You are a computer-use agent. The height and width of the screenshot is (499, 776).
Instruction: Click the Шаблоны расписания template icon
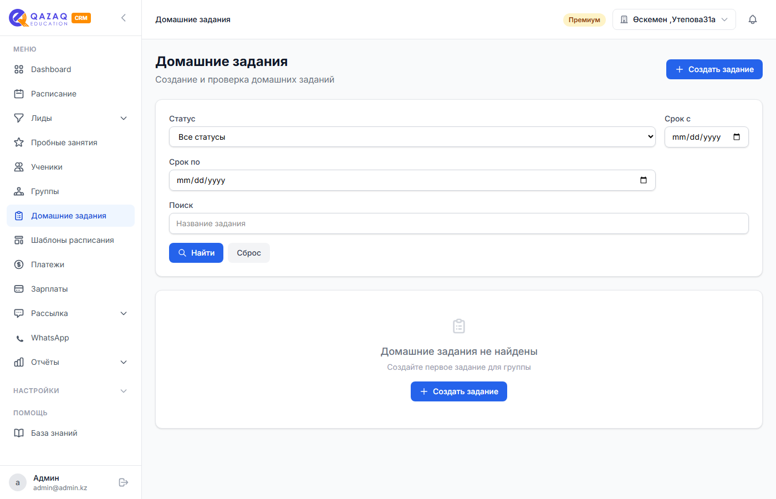click(19, 240)
